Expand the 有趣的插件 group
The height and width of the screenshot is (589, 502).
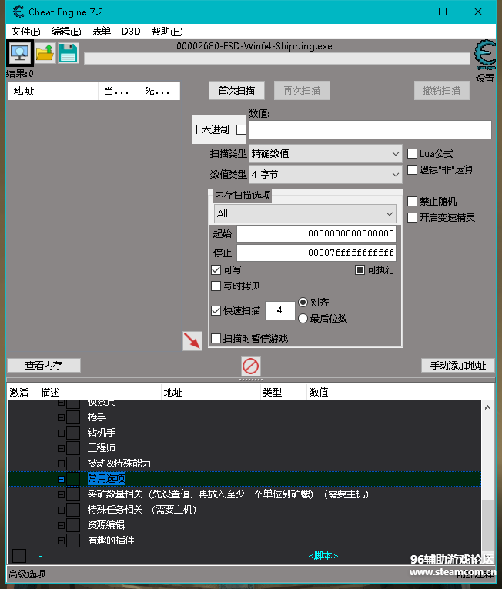pos(62,540)
